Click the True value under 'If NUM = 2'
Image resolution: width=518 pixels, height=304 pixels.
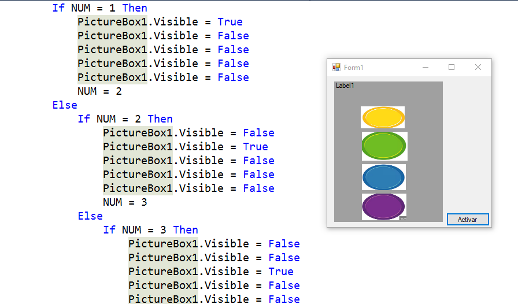256,147
